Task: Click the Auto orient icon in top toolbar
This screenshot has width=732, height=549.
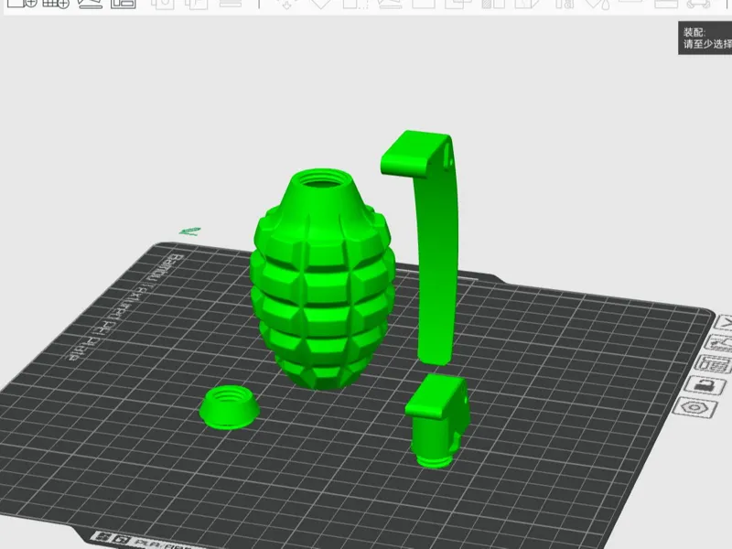Action: pyautogui.click(x=90, y=4)
